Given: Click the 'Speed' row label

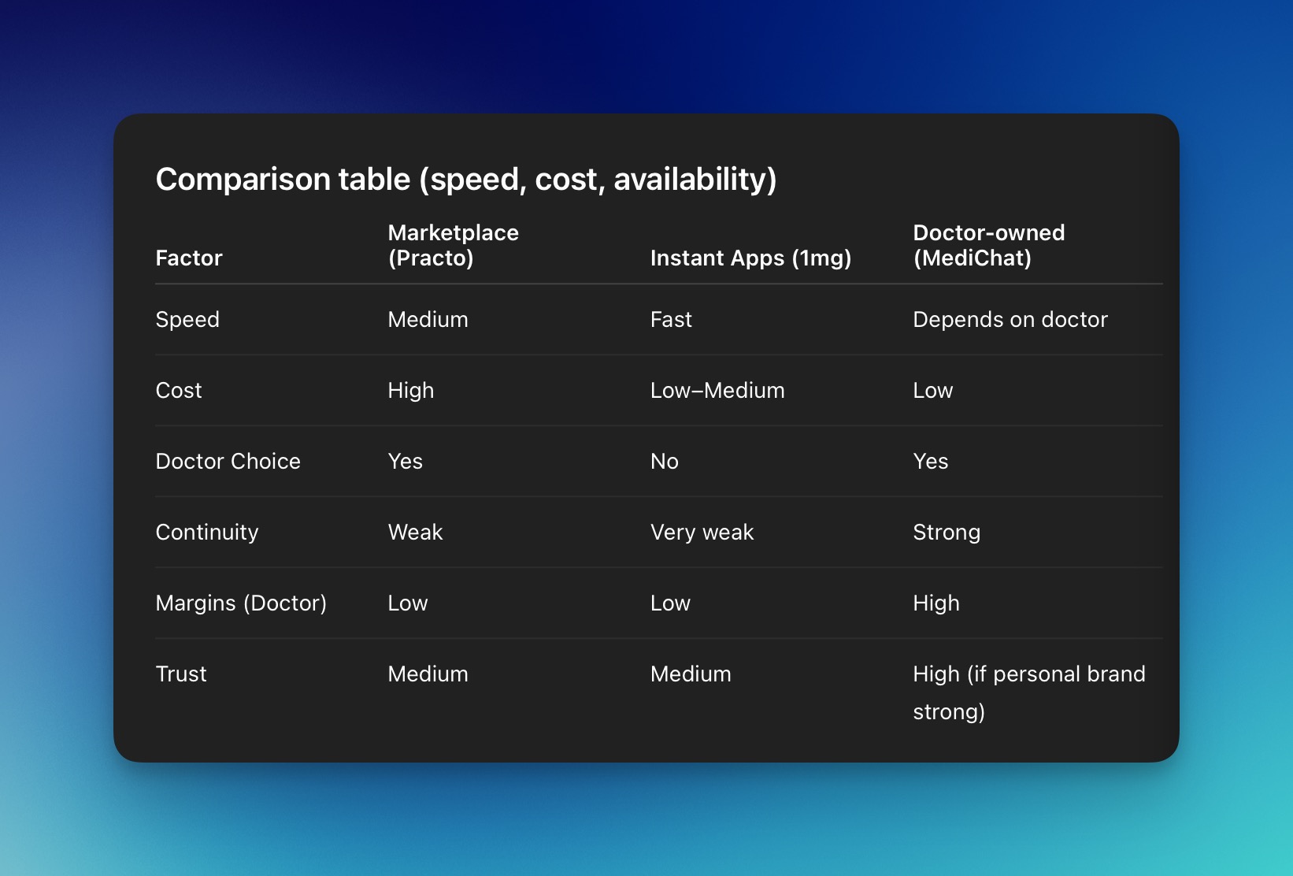Looking at the screenshot, I should pyautogui.click(x=187, y=320).
